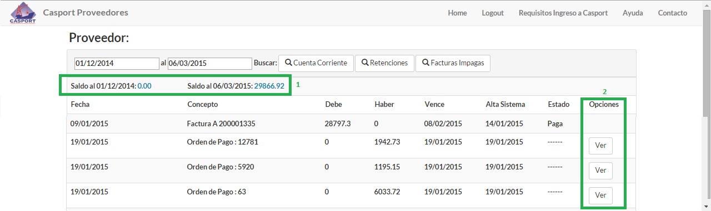
Task: Click the balance value 29866.92
Action: 269,86
